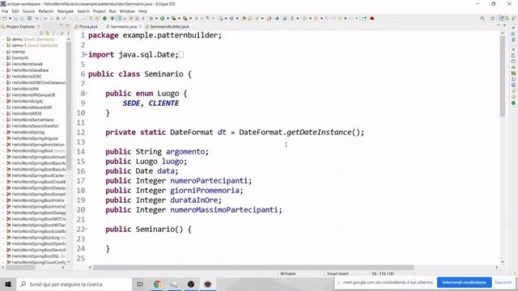Select the Seminario.java editor tab
518x291 pixels.
coord(124,27)
